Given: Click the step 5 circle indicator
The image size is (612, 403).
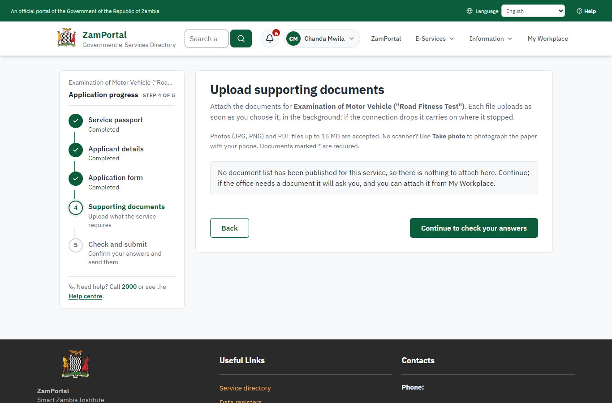Looking at the screenshot, I should tap(76, 245).
